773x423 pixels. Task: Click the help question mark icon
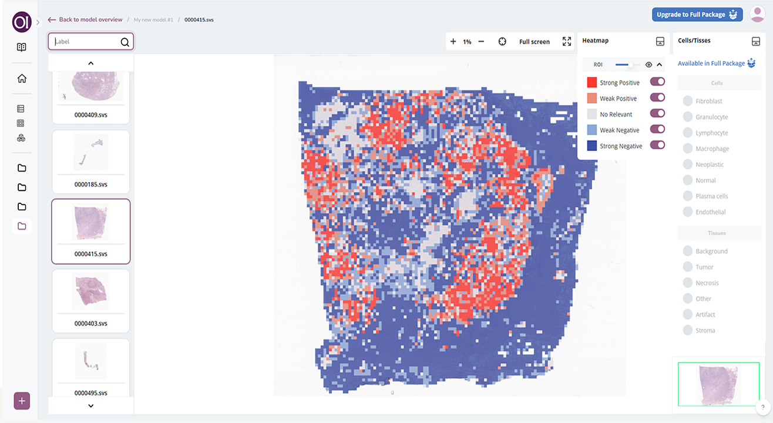762,407
